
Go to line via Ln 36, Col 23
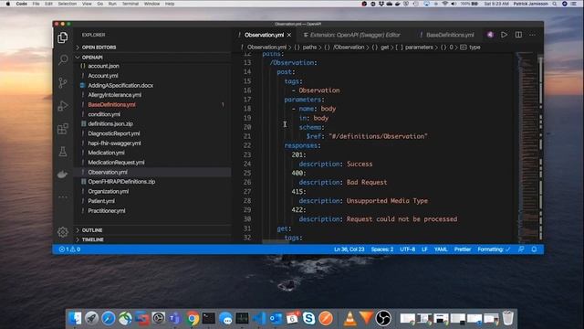(349, 249)
